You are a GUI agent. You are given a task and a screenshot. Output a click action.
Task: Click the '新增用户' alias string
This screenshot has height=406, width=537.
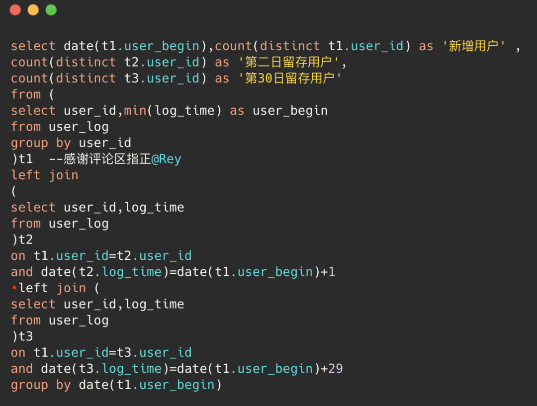tap(474, 46)
